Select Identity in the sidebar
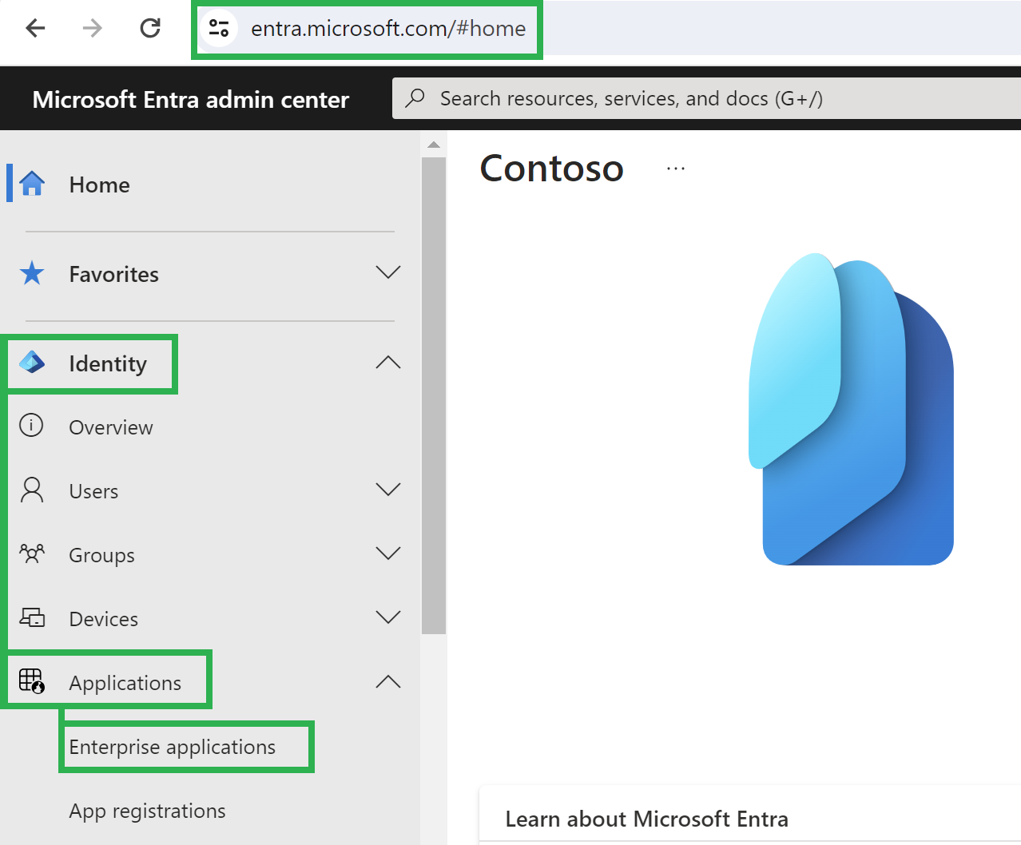The image size is (1021, 845). [x=108, y=363]
